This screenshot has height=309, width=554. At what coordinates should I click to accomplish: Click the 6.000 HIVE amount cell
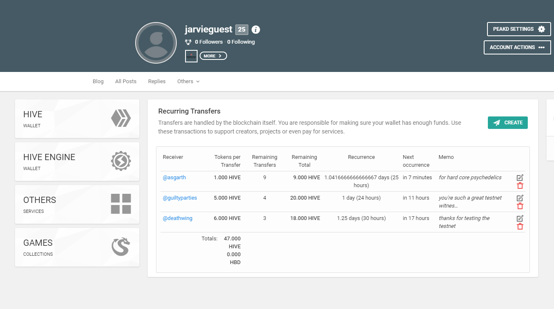click(x=227, y=218)
